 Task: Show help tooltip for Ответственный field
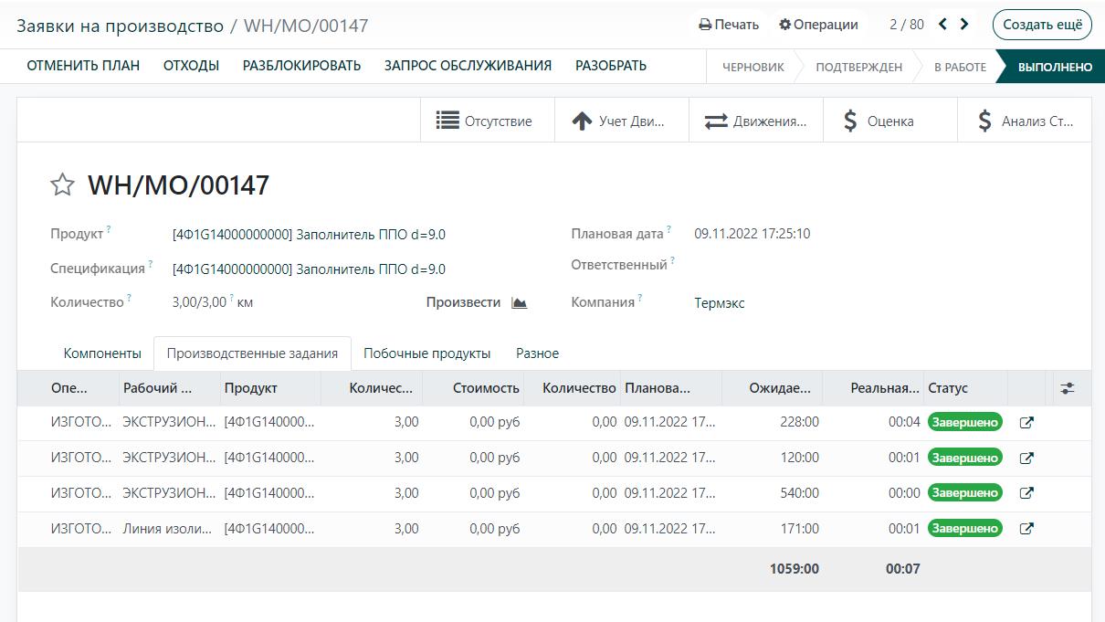point(673,260)
